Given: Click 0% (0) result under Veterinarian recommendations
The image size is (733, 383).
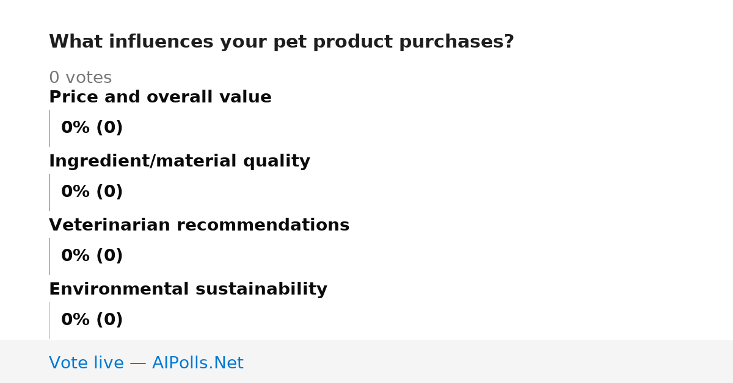Looking at the screenshot, I should (92, 256).
